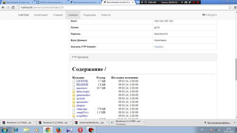Click the taskbar clock showing 22:21
Viewport: 237px width, 133px height.
tap(228, 130)
